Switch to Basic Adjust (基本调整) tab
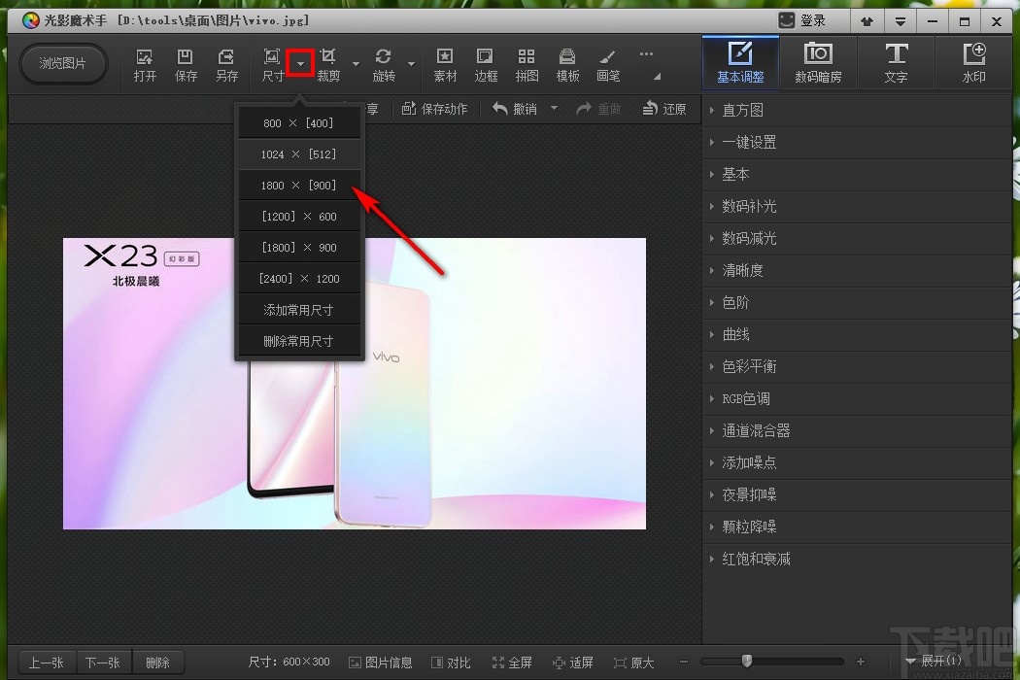The width and height of the screenshot is (1020, 680). tap(740, 62)
